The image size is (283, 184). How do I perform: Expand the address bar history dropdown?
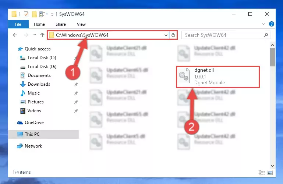click(x=166, y=35)
